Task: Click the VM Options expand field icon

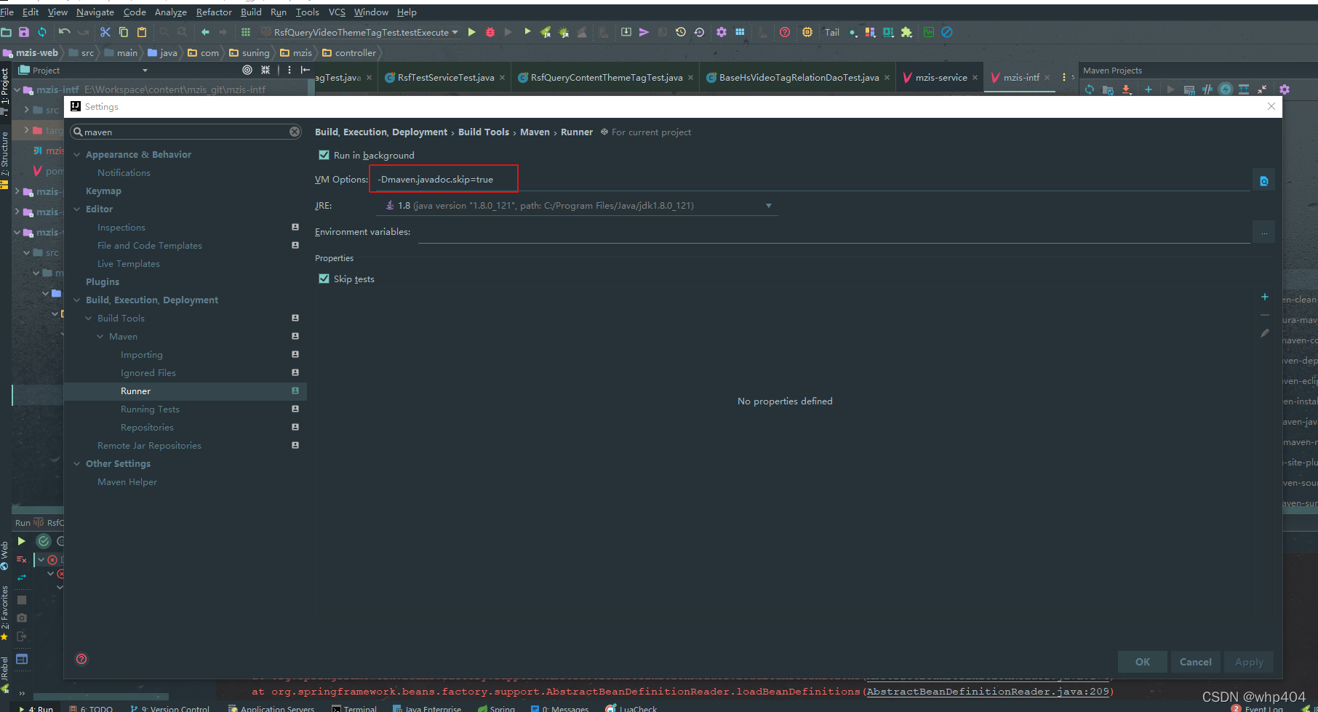Action: click(x=1264, y=181)
